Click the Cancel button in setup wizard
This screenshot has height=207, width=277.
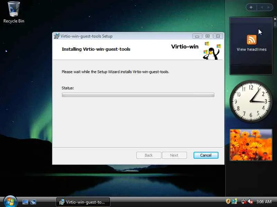pos(206,155)
